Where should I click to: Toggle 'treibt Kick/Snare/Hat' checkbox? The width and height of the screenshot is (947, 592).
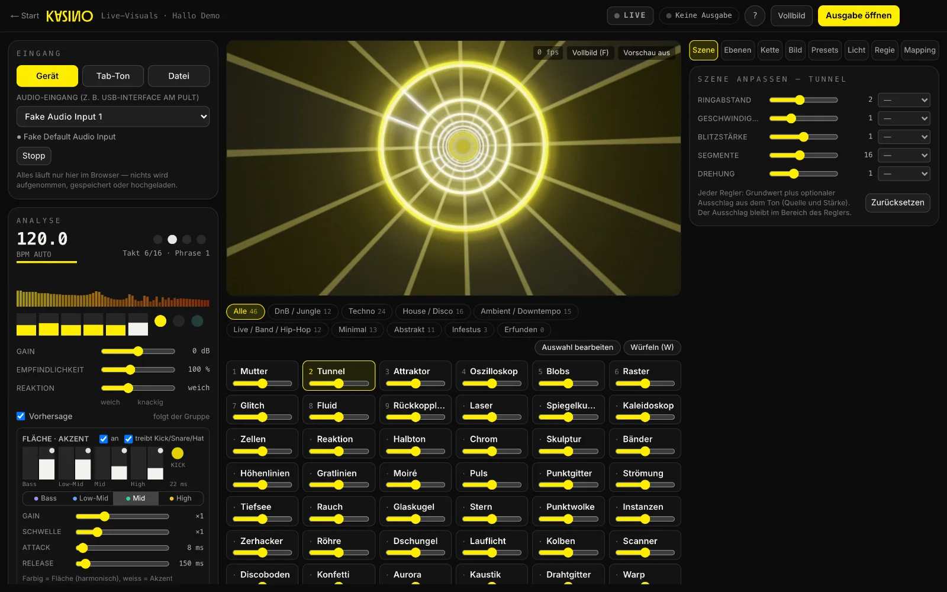(128, 439)
